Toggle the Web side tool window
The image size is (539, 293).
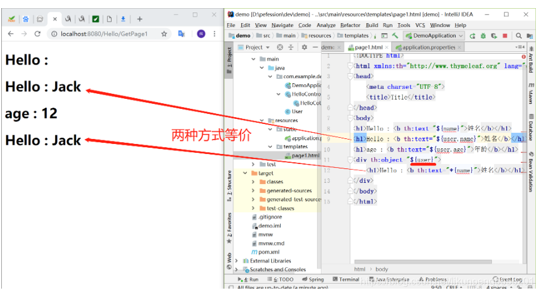coord(229,261)
